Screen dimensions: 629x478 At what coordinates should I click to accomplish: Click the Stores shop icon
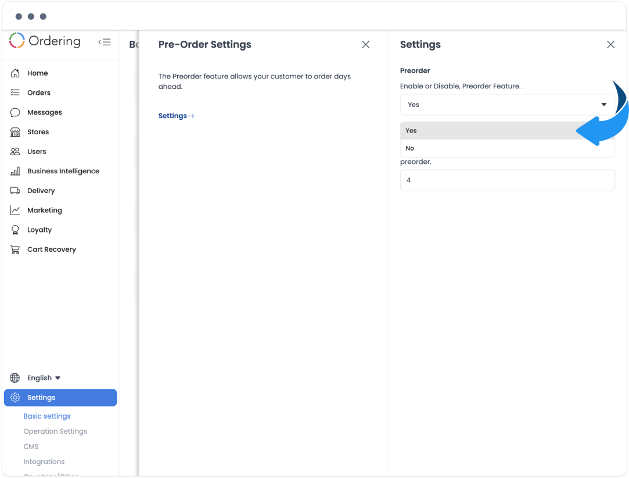click(x=15, y=132)
